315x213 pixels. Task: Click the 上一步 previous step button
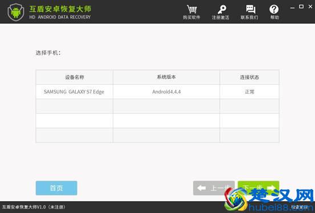pyautogui.click(x=214, y=188)
